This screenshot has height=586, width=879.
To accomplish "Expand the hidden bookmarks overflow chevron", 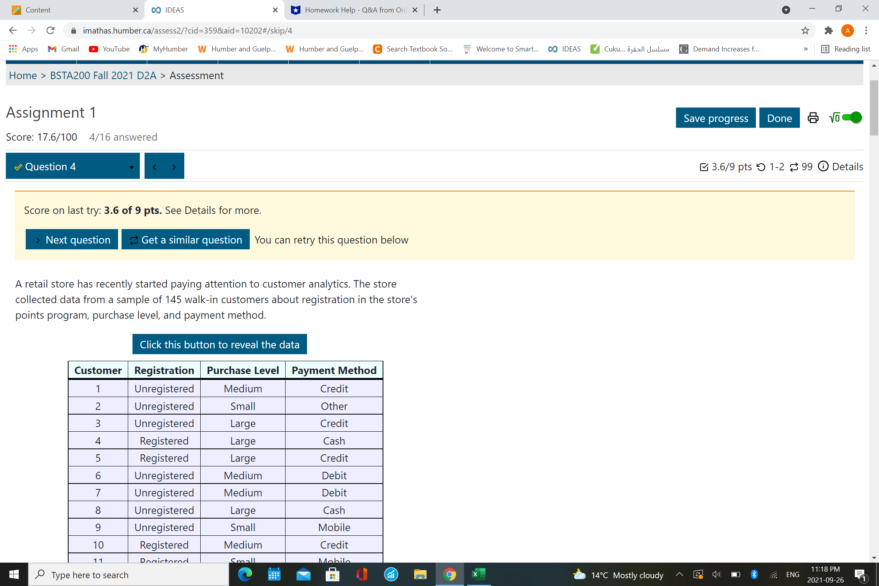I will point(806,49).
